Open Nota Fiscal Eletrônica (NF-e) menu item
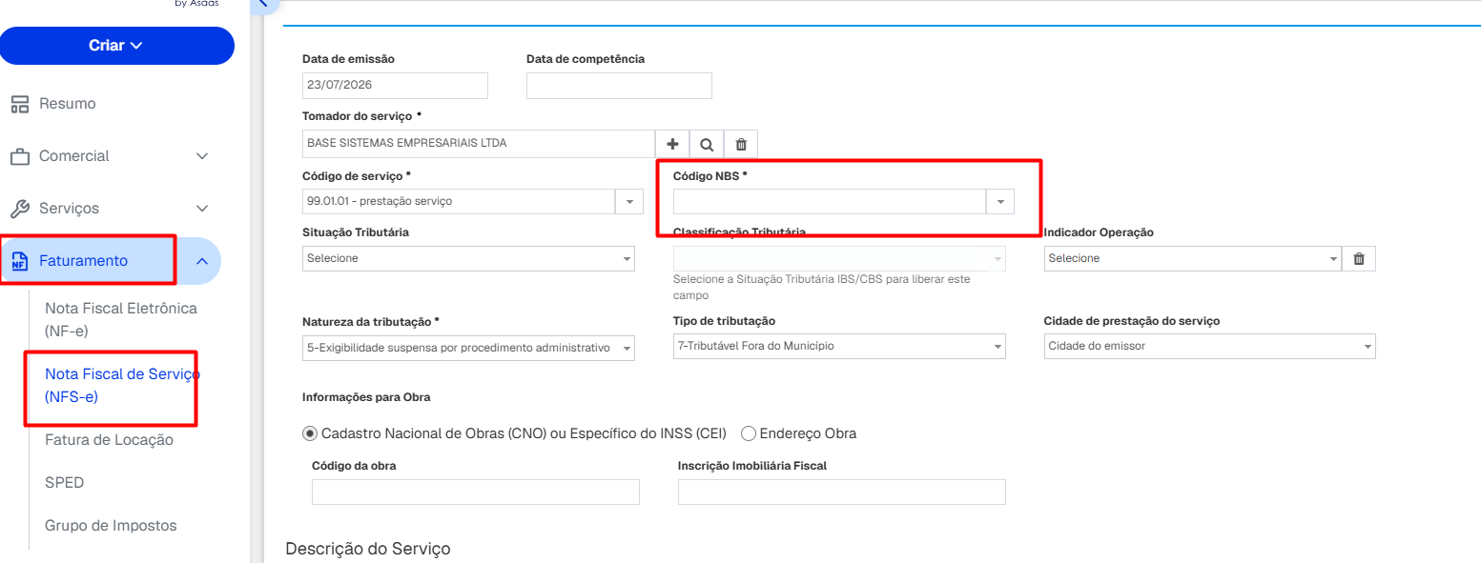Viewport: 1481px width, 563px height. coord(121,319)
